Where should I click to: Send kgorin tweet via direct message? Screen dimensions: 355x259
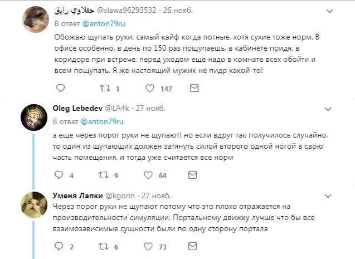194,247
